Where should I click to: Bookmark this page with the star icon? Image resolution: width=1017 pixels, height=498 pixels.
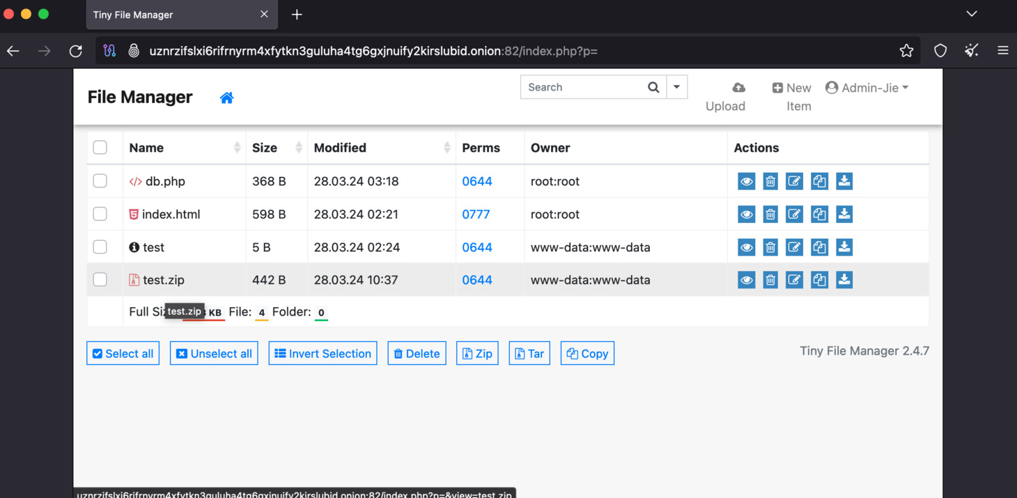tap(906, 50)
